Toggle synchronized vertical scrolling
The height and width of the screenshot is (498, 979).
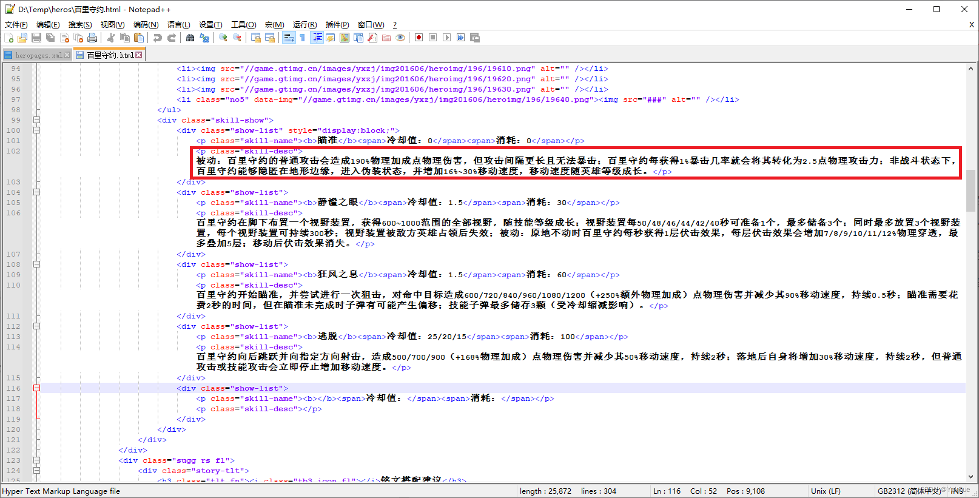coord(256,38)
